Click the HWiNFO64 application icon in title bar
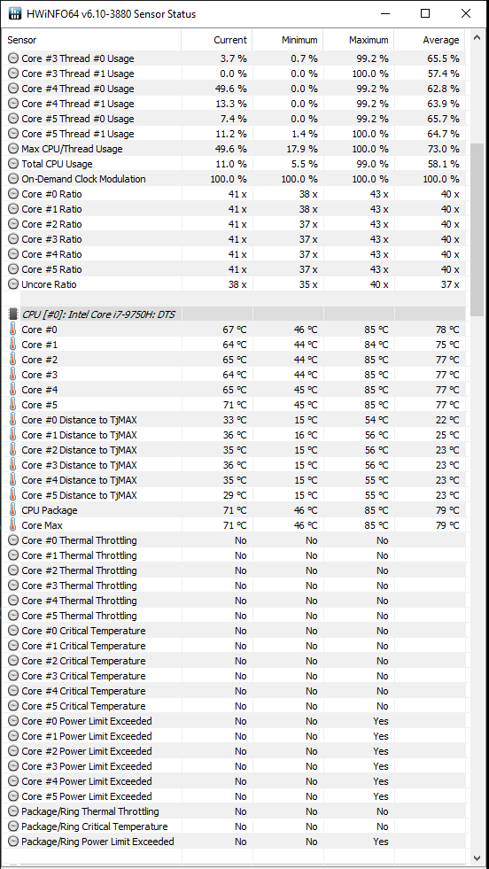489x869 pixels. tap(15, 14)
